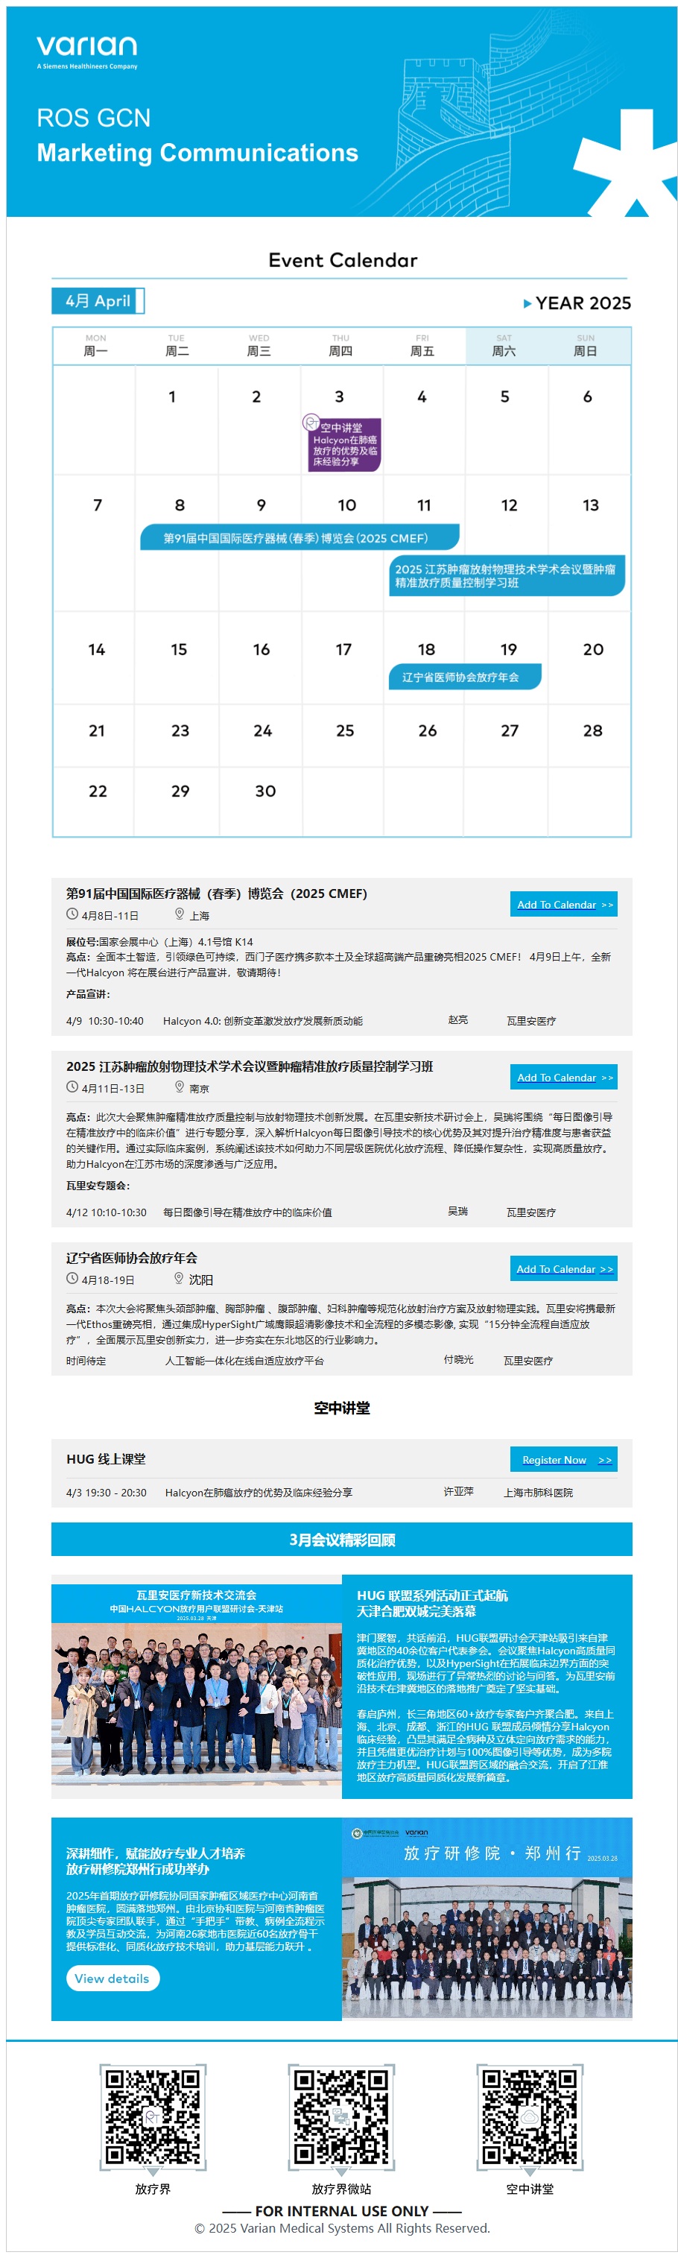Click the 放疗界微站 QR code

click(x=340, y=2117)
